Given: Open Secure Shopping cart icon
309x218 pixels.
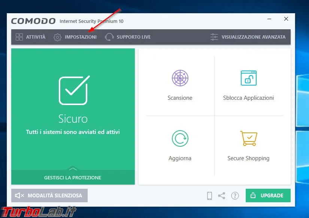Looking at the screenshot, I should tap(249, 138).
